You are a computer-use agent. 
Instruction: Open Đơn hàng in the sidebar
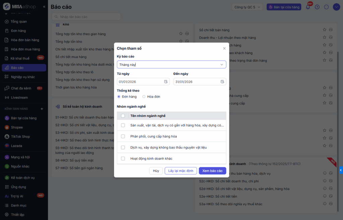pos(18,31)
